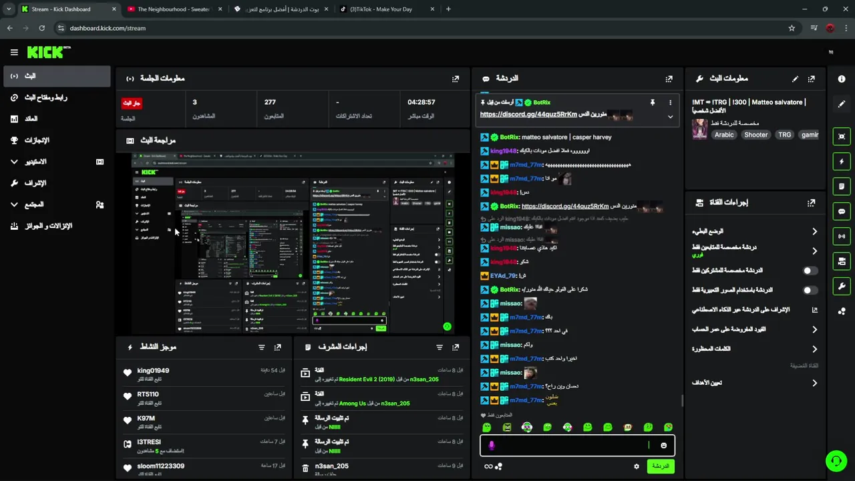
Task: Expand the Studio (الاستوديو) sidebar section
Action: [14, 162]
